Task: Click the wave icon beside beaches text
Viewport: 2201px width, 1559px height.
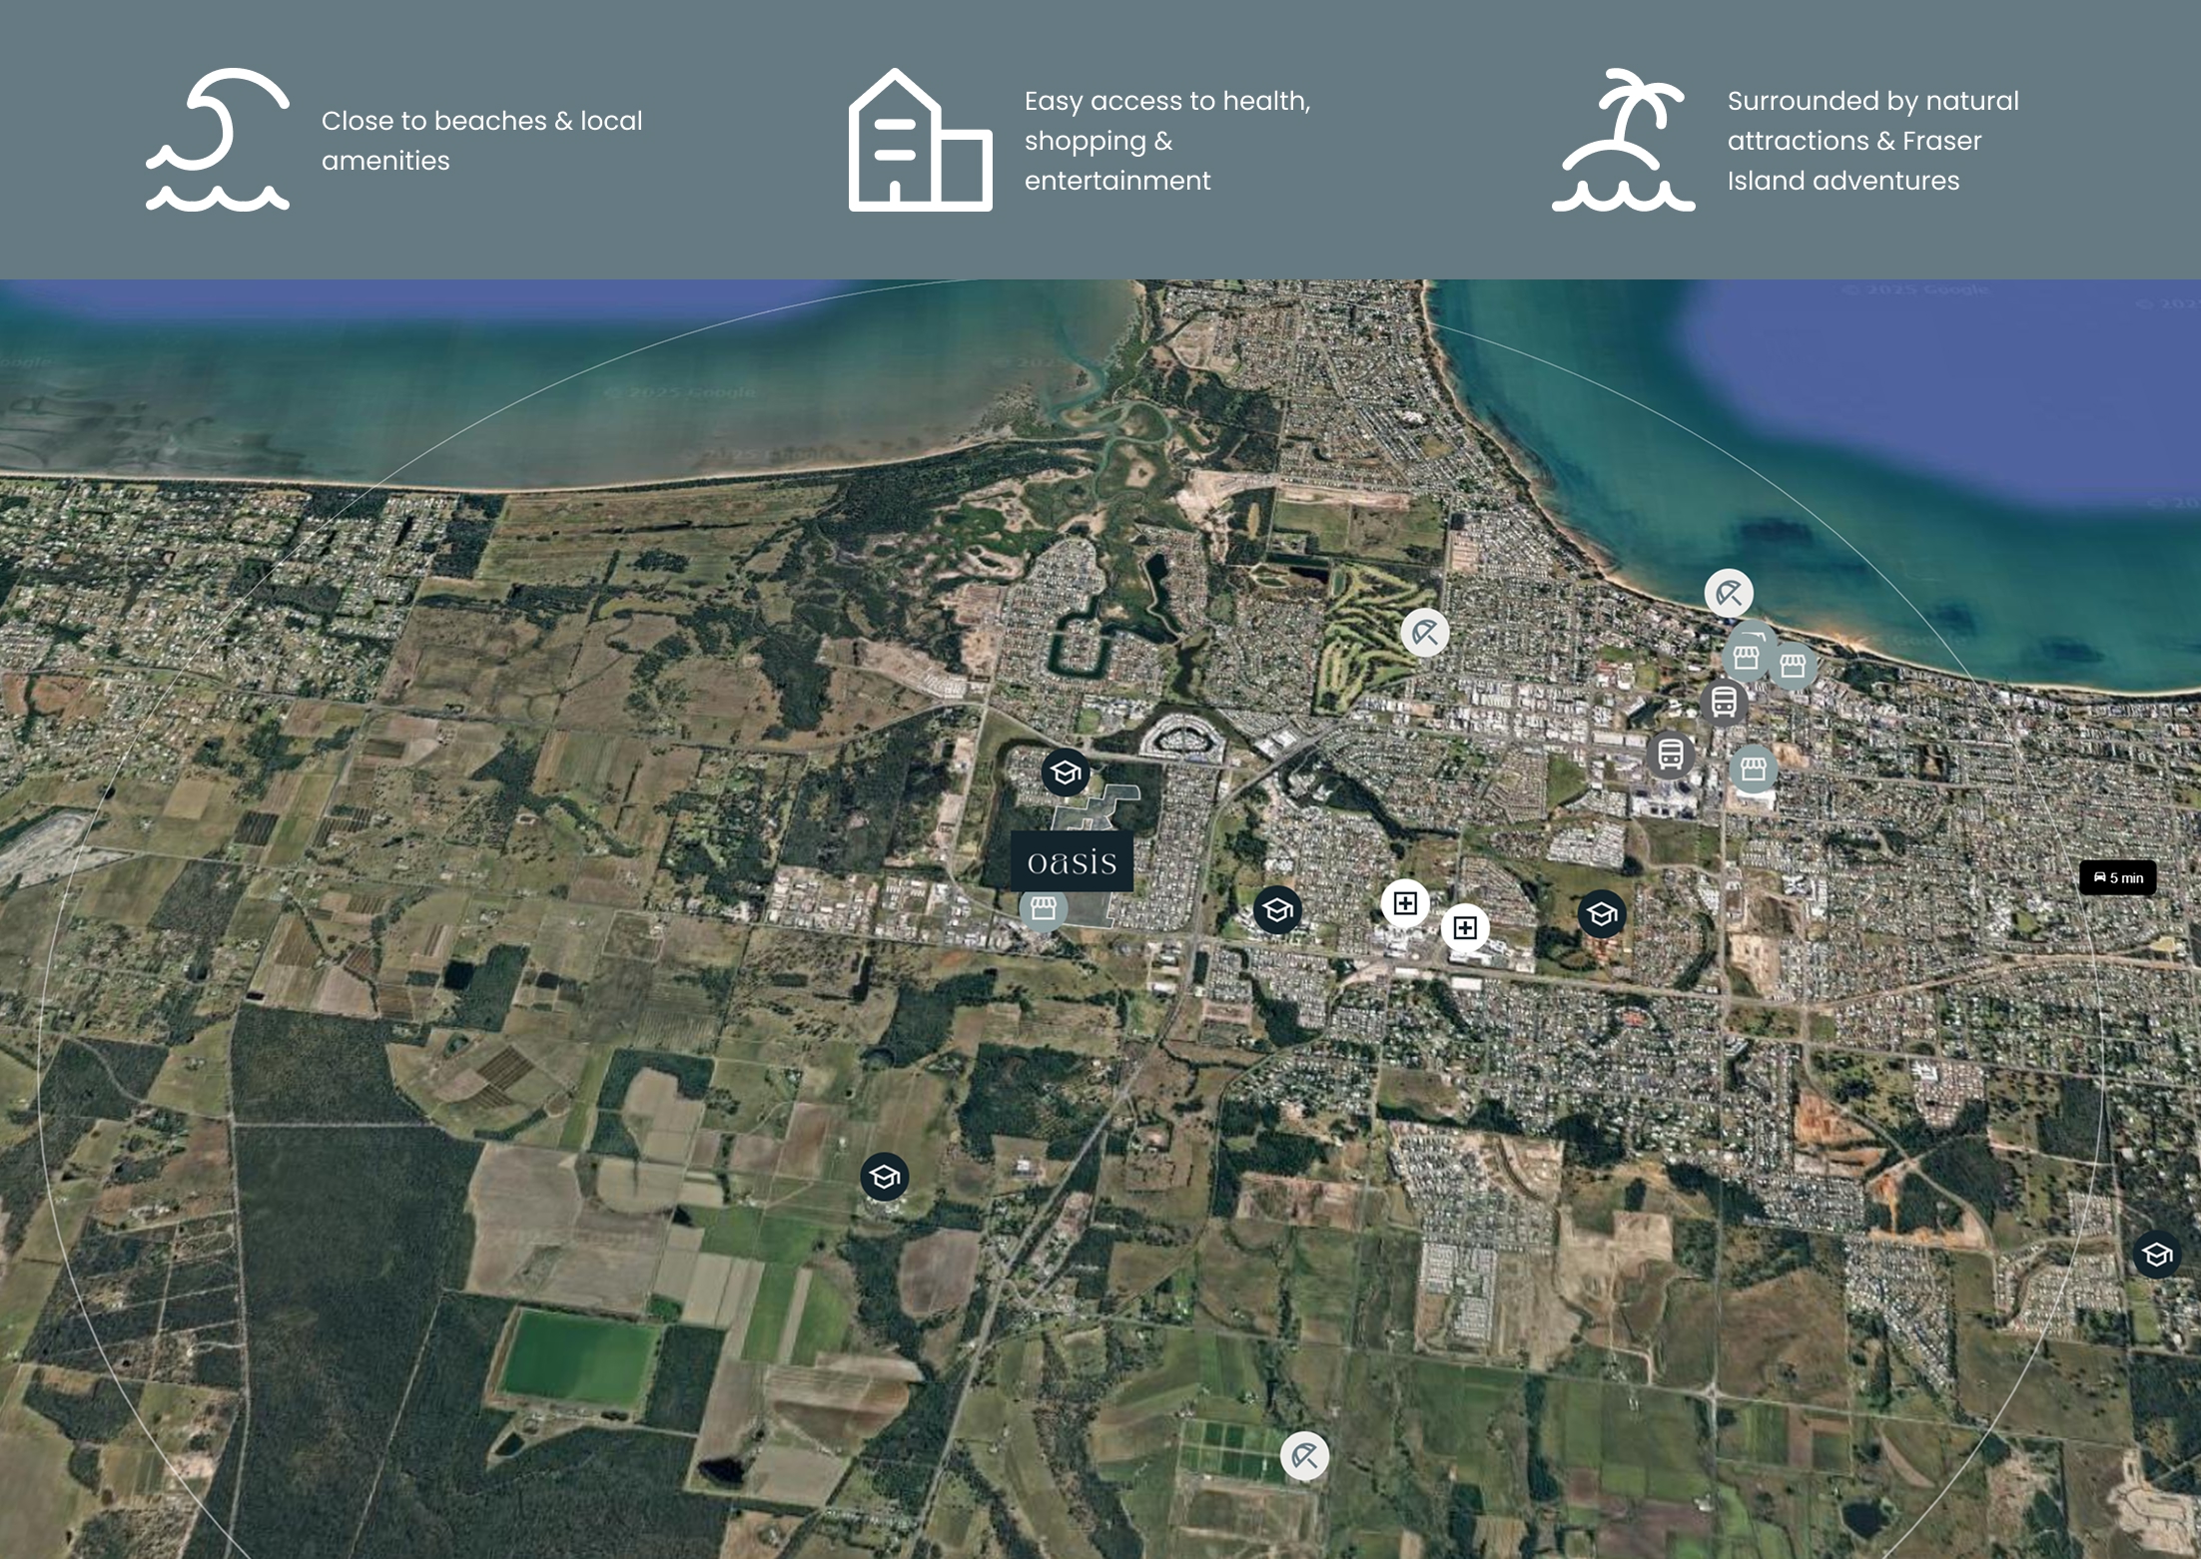Action: pos(218,140)
